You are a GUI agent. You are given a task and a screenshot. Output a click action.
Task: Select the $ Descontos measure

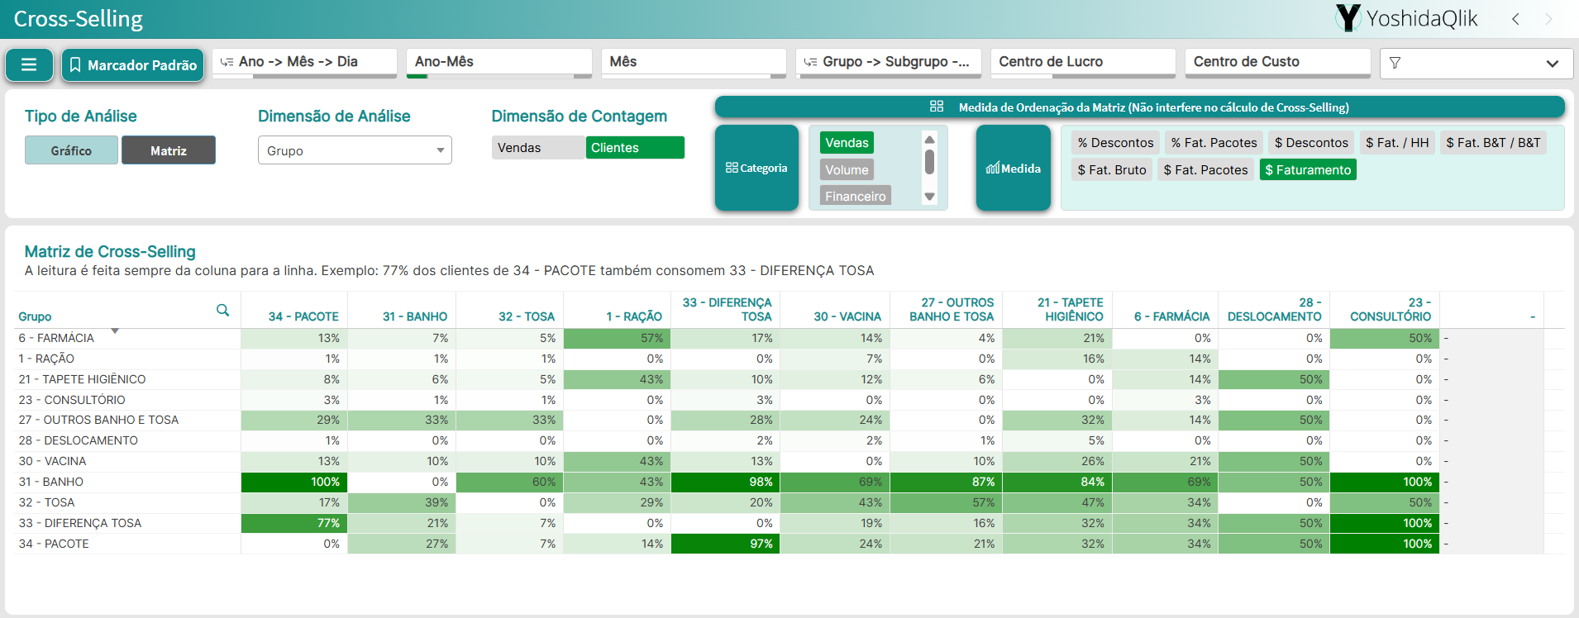click(x=1312, y=143)
